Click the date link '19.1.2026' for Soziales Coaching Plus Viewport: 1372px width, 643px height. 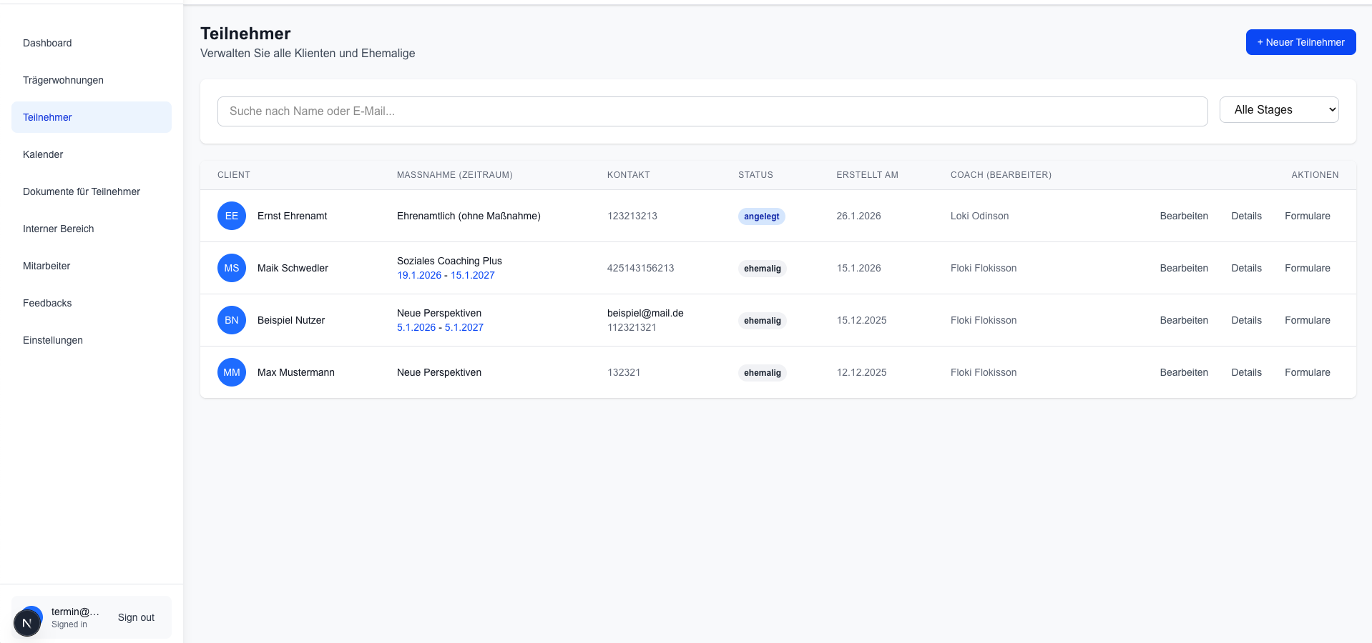(x=419, y=275)
